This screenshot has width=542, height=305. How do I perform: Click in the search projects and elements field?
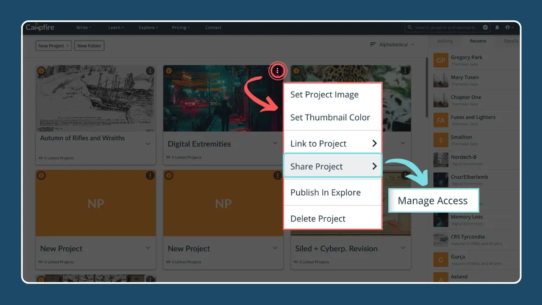[x=445, y=28]
